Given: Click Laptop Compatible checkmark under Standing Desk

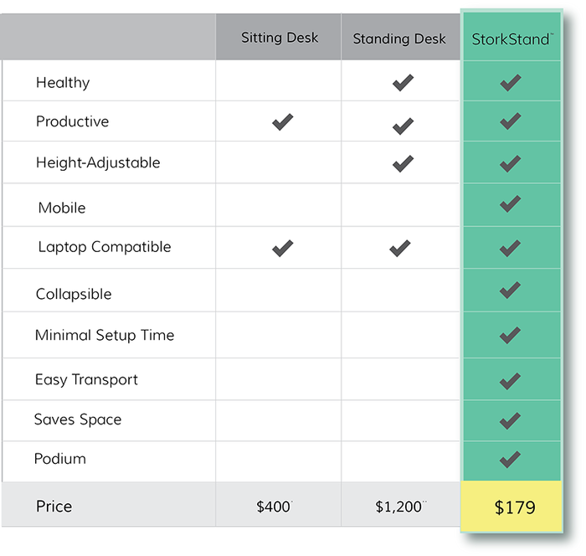Looking at the screenshot, I should [400, 248].
